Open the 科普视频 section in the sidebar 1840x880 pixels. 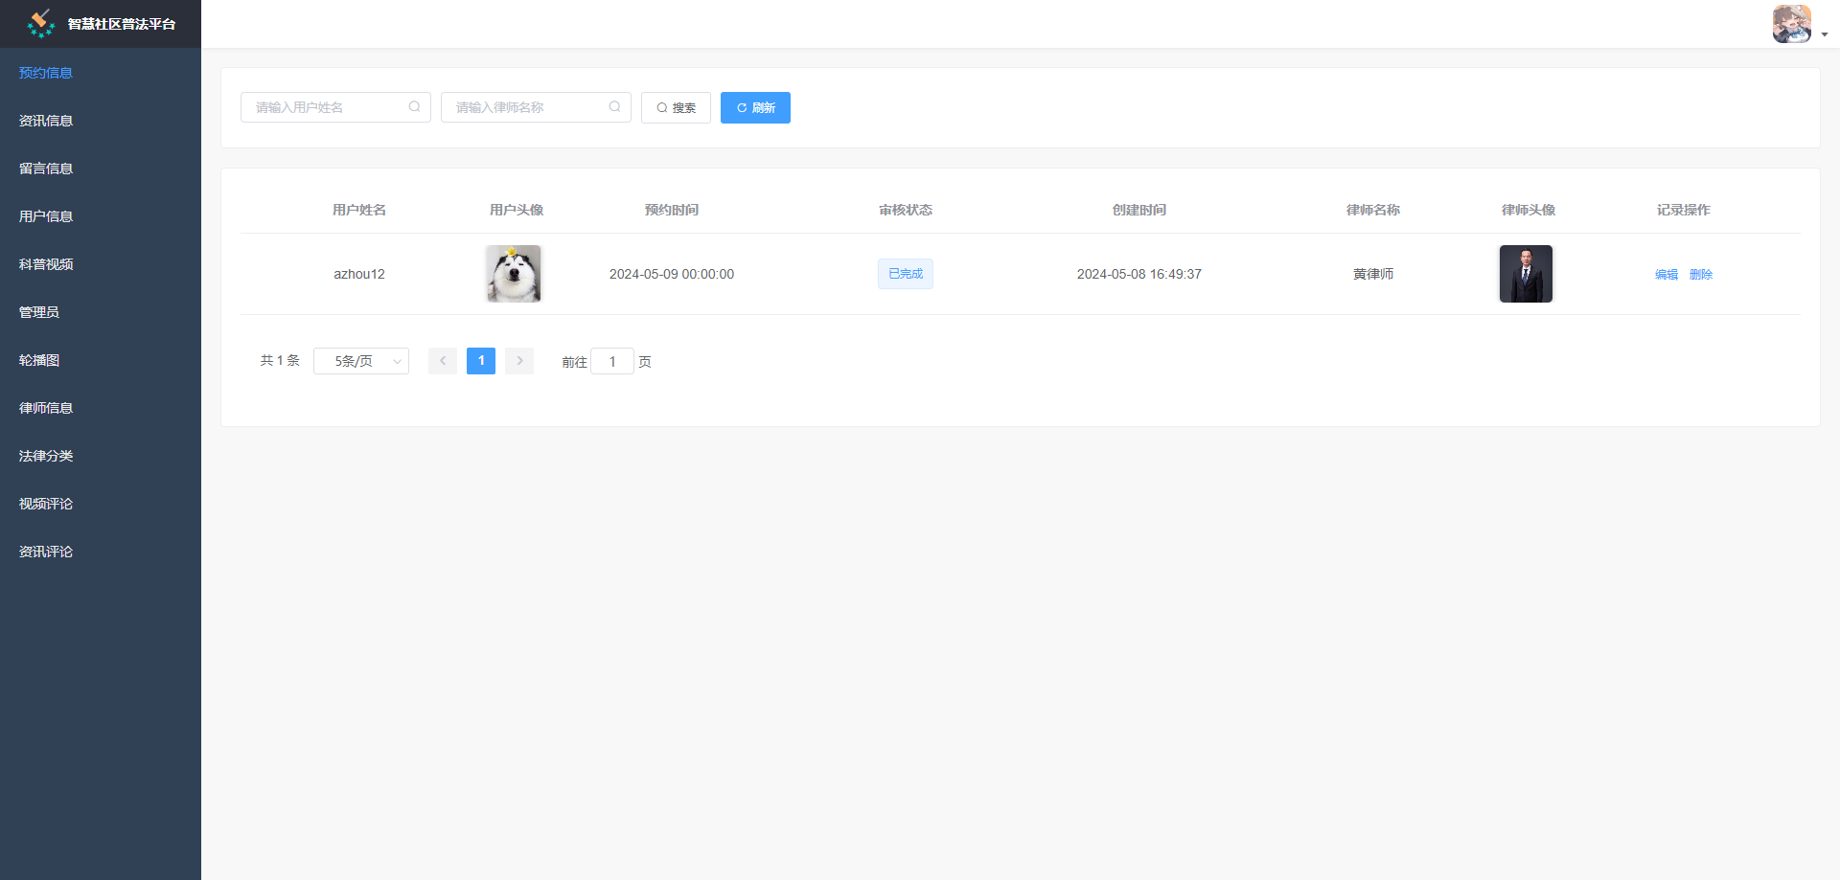coord(45,264)
